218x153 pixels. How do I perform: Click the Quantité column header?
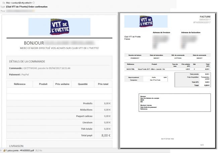tap(82, 84)
